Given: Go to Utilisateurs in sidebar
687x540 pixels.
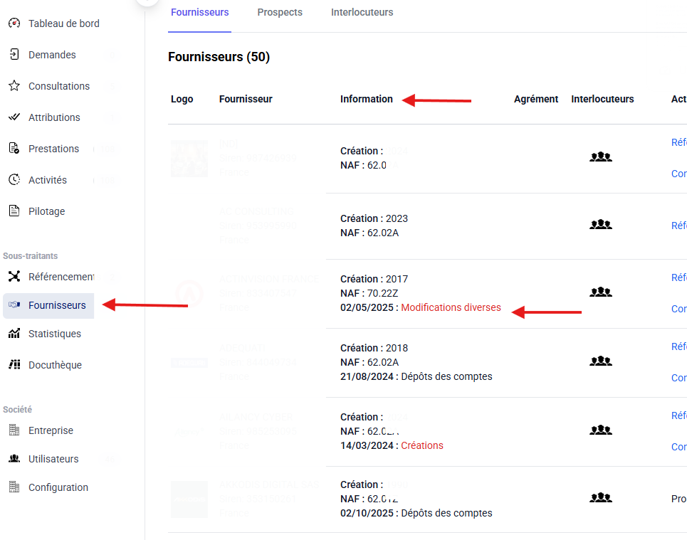Looking at the screenshot, I should point(53,459).
